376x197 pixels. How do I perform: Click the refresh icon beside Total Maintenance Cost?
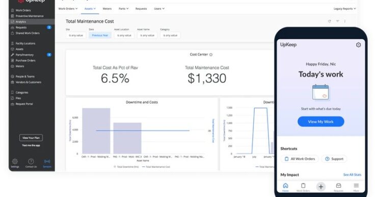click(x=330, y=21)
